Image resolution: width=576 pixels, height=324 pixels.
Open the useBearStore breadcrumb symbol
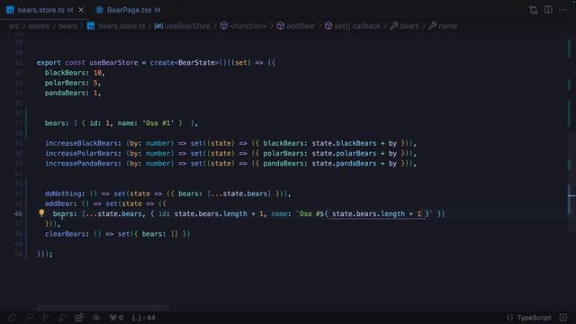coord(182,26)
